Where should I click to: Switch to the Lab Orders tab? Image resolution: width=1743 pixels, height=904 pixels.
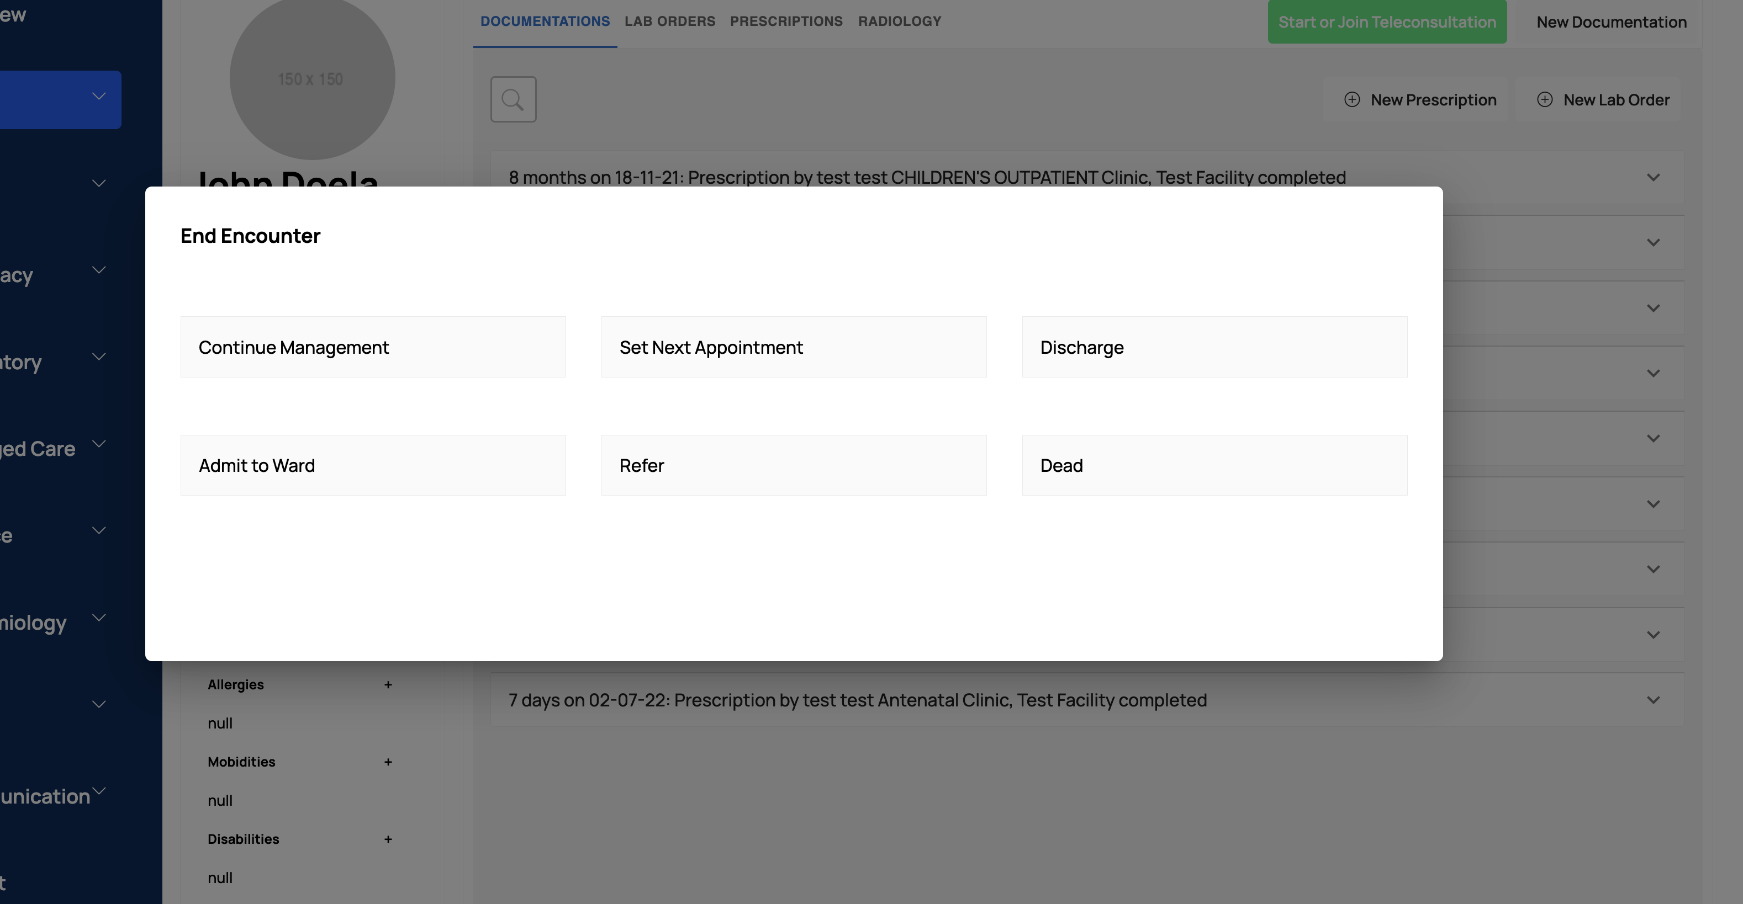pyautogui.click(x=669, y=22)
